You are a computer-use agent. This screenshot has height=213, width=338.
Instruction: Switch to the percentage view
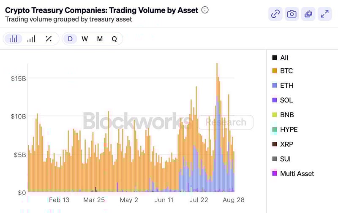[x=49, y=39]
